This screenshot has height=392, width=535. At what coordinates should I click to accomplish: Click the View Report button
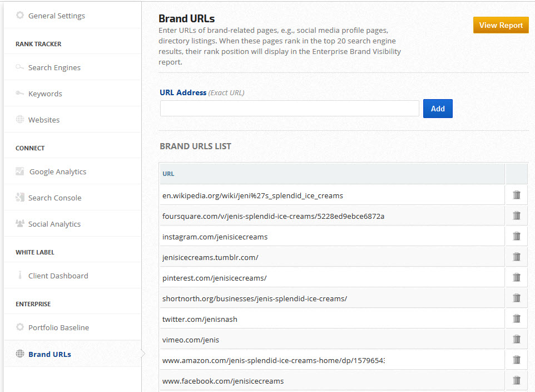(x=501, y=25)
